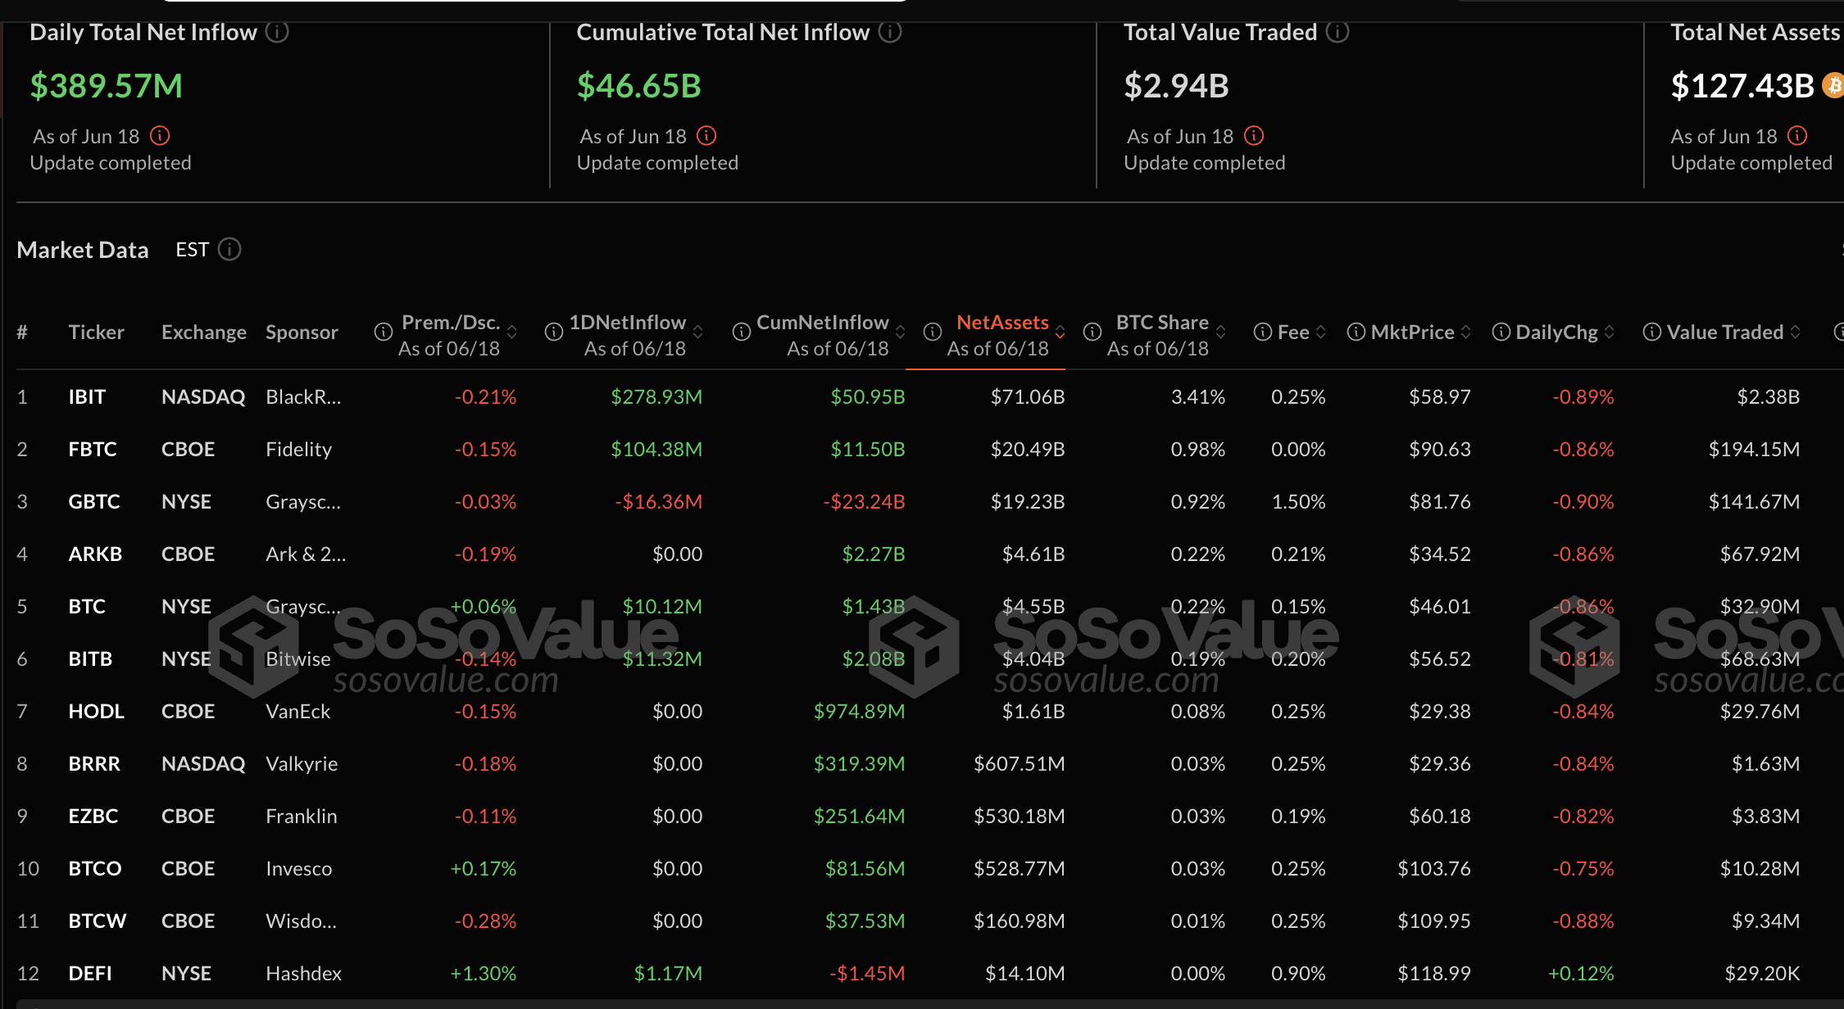1844x1009 pixels.
Task: Click red alert icon under $389.57M date
Action: (160, 135)
